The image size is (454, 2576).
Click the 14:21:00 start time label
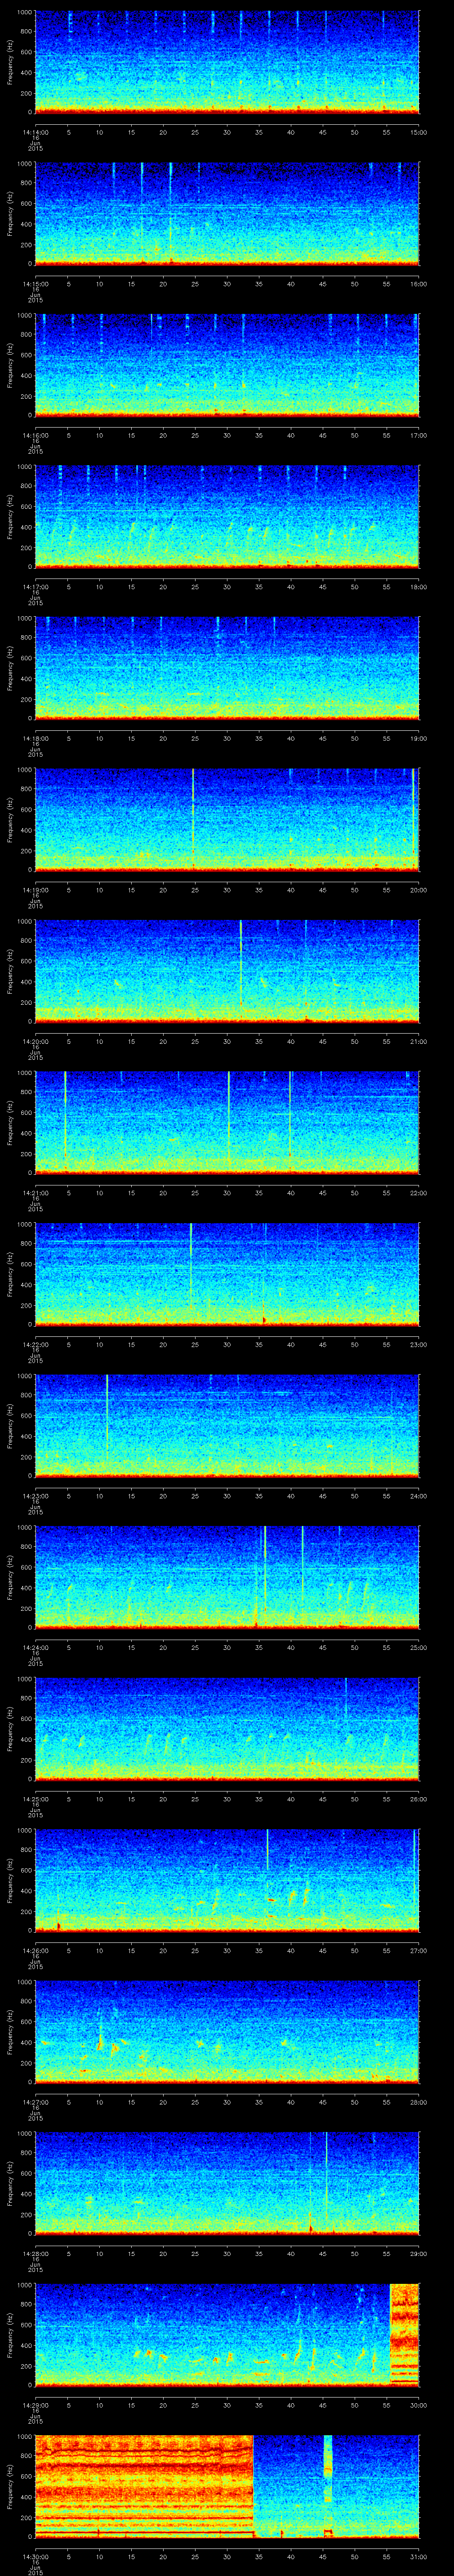tap(35, 1193)
